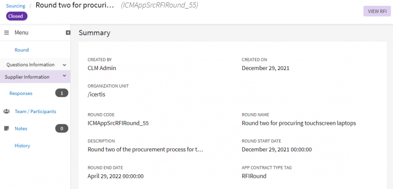Open the History sidebar link
Image resolution: width=393 pixels, height=189 pixels.
(22, 146)
